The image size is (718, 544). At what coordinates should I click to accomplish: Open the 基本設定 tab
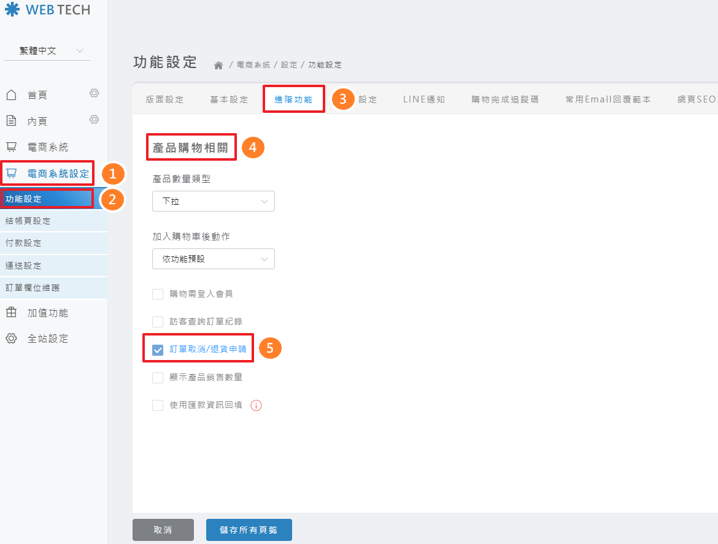click(229, 99)
